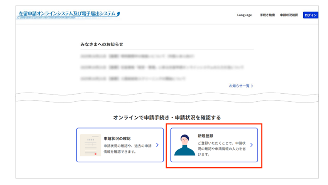Open 手続き検索 in the top navigation
The image size is (328, 185).
(267, 15)
